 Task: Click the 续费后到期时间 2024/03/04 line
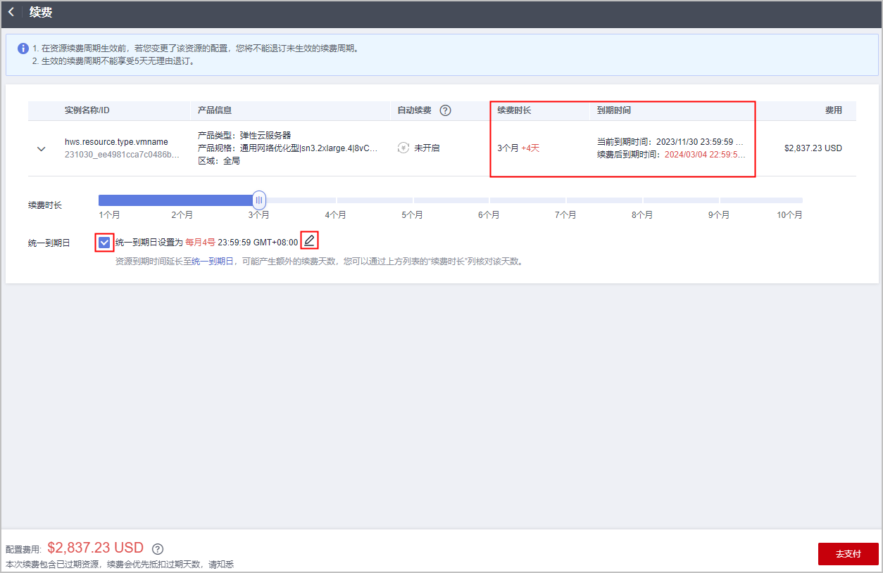(671, 154)
